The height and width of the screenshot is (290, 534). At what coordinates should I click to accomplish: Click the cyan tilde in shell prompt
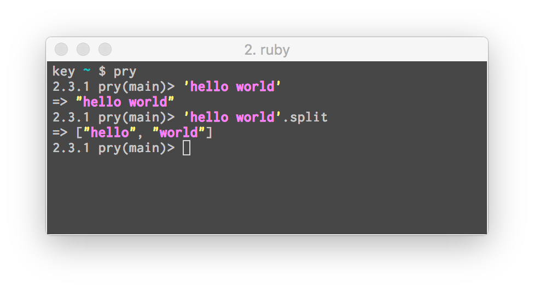point(87,70)
